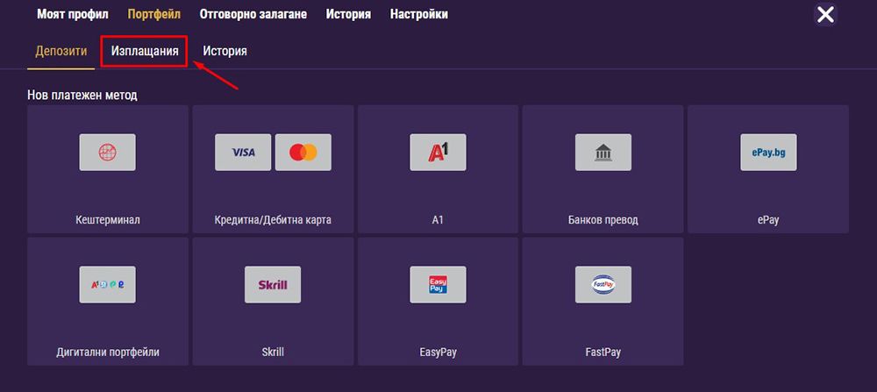Go to the Портфейл menu item
Screen dimensions: 877x392
(156, 15)
